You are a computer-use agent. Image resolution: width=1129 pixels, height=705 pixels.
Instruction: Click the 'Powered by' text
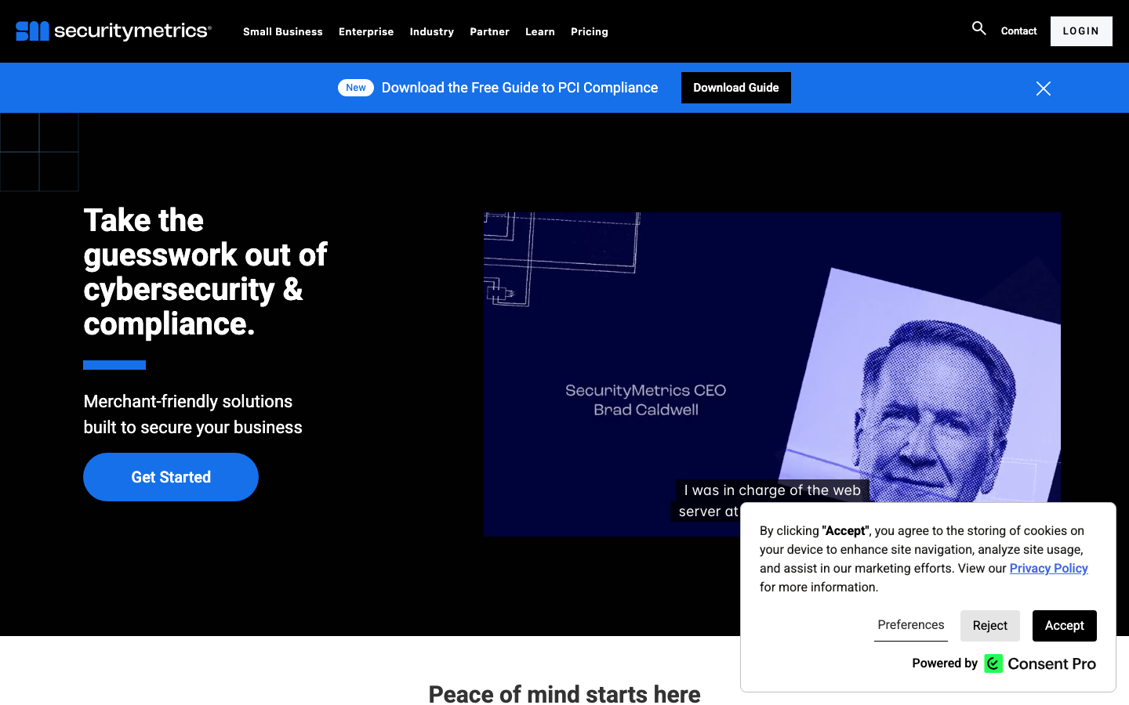(945, 663)
